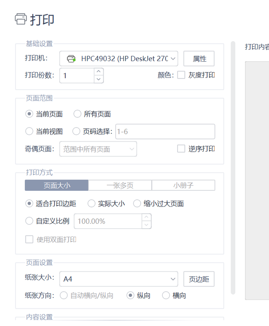
Task: Select the 自定义比例 custom scale option
Action: point(29,221)
